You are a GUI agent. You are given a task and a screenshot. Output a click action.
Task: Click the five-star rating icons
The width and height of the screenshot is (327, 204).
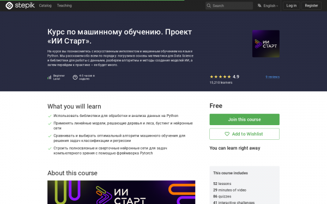220,77
